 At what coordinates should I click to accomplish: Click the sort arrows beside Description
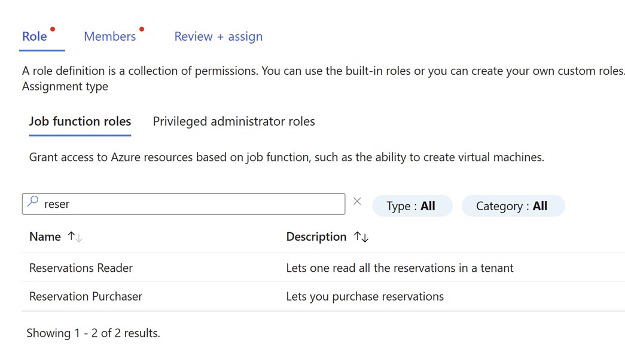pos(361,237)
